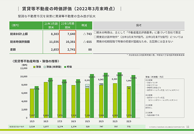The width and height of the screenshot is (194, 134).
Task: Click table cell 2,653 in 差額 row
Action: click(55, 50)
